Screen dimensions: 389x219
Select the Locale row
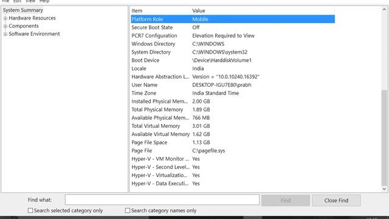tap(233, 68)
